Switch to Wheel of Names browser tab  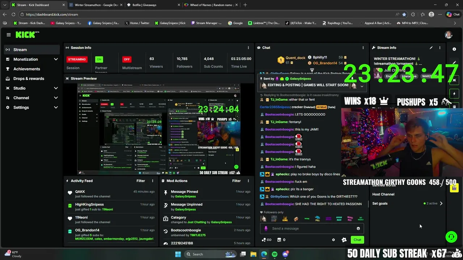211,5
